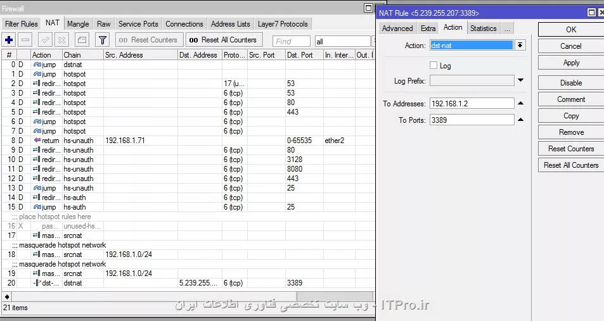604x321 pixels.
Task: Add a new NAT rule with plus icon
Action: (9, 40)
